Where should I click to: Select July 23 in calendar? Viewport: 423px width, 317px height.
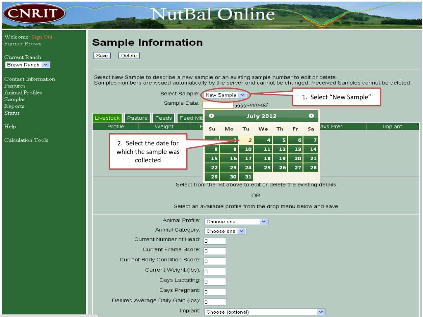(229, 168)
